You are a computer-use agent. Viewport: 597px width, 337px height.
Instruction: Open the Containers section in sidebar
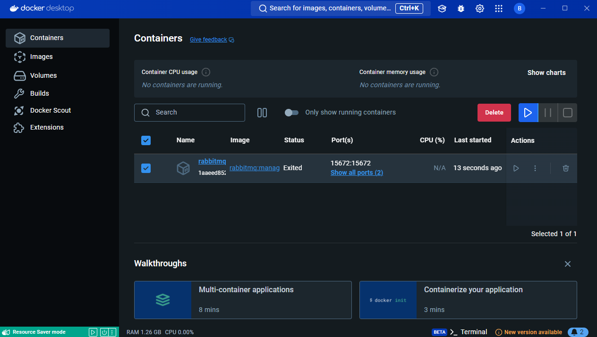[58, 38]
